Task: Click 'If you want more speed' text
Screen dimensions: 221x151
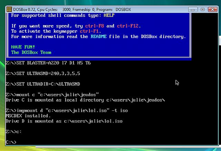Action: tap(41, 26)
